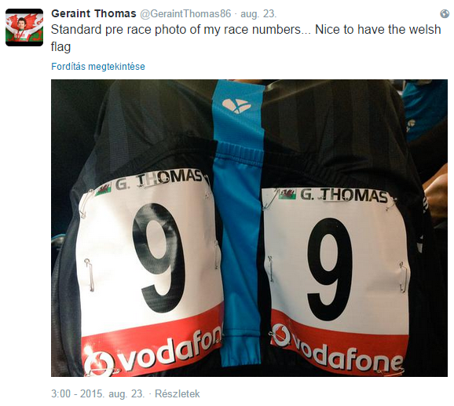Click white logo on blue jersey stripe
Viewport: 454px width, 406px height.
click(236, 106)
